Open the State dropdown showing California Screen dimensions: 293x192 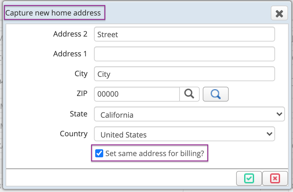point(189,114)
